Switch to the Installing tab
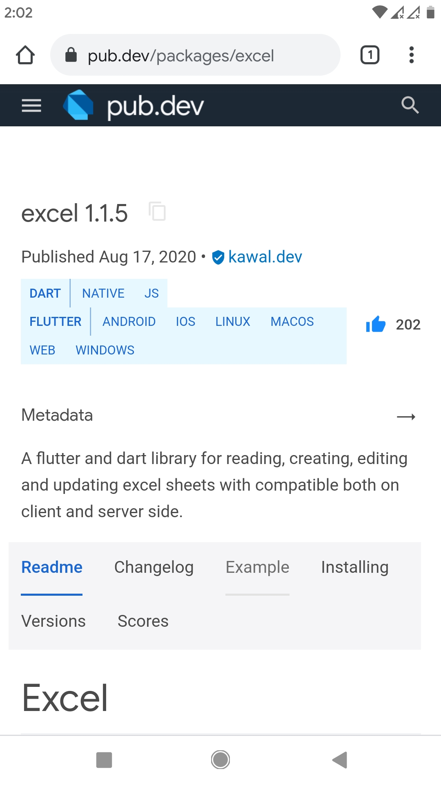441x785 pixels. (354, 567)
